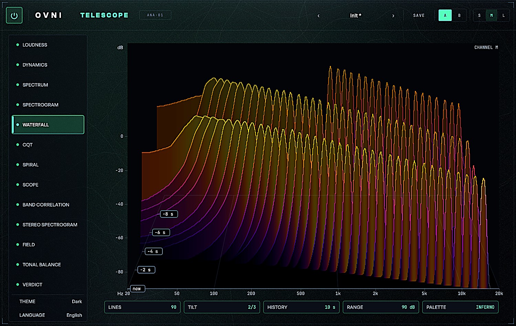
Task: Go to previous preset with left chevron
Action: click(x=319, y=15)
